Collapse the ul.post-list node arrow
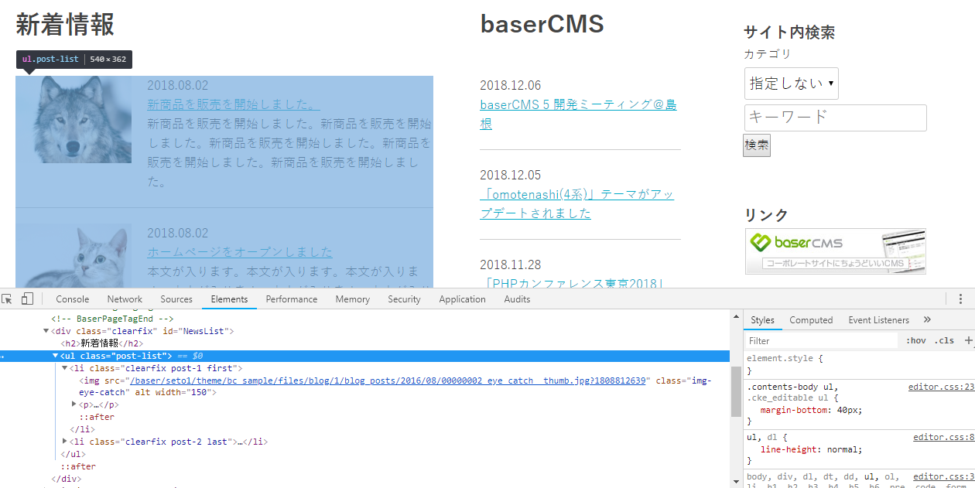The height and width of the screenshot is (488, 975). 55,356
